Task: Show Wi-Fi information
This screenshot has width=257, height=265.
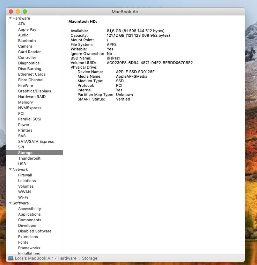Action: (x=23, y=197)
